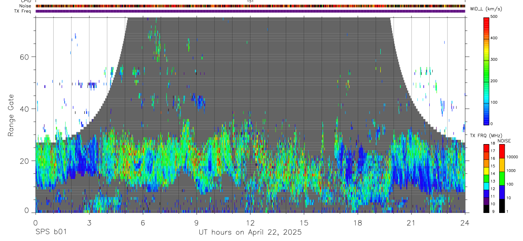Click the SPS b01 station label

(51, 232)
